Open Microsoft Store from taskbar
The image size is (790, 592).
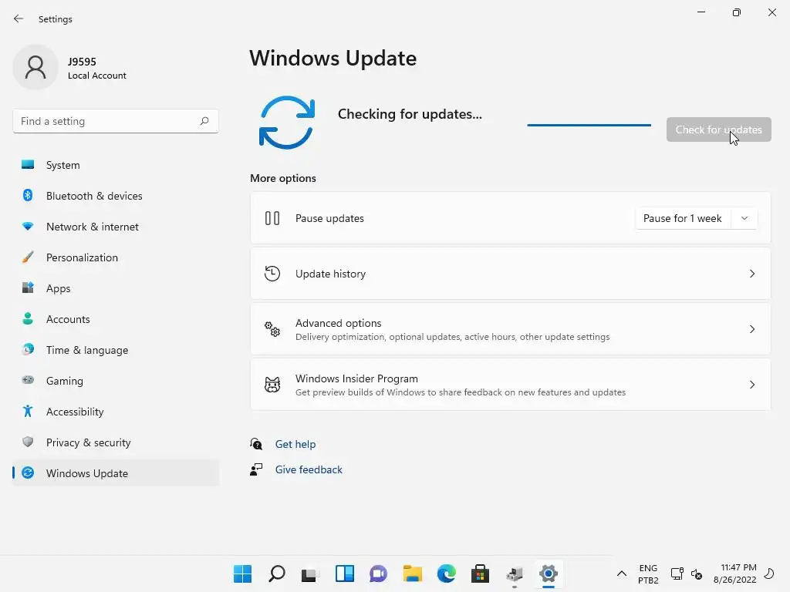click(x=480, y=573)
